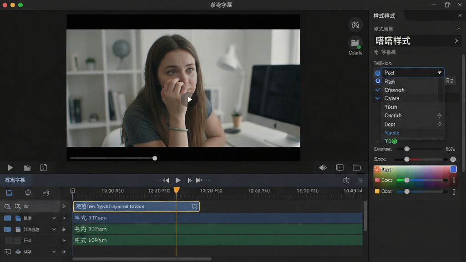
Task: Choose the Dopt entry in the list
Action: click(x=390, y=124)
